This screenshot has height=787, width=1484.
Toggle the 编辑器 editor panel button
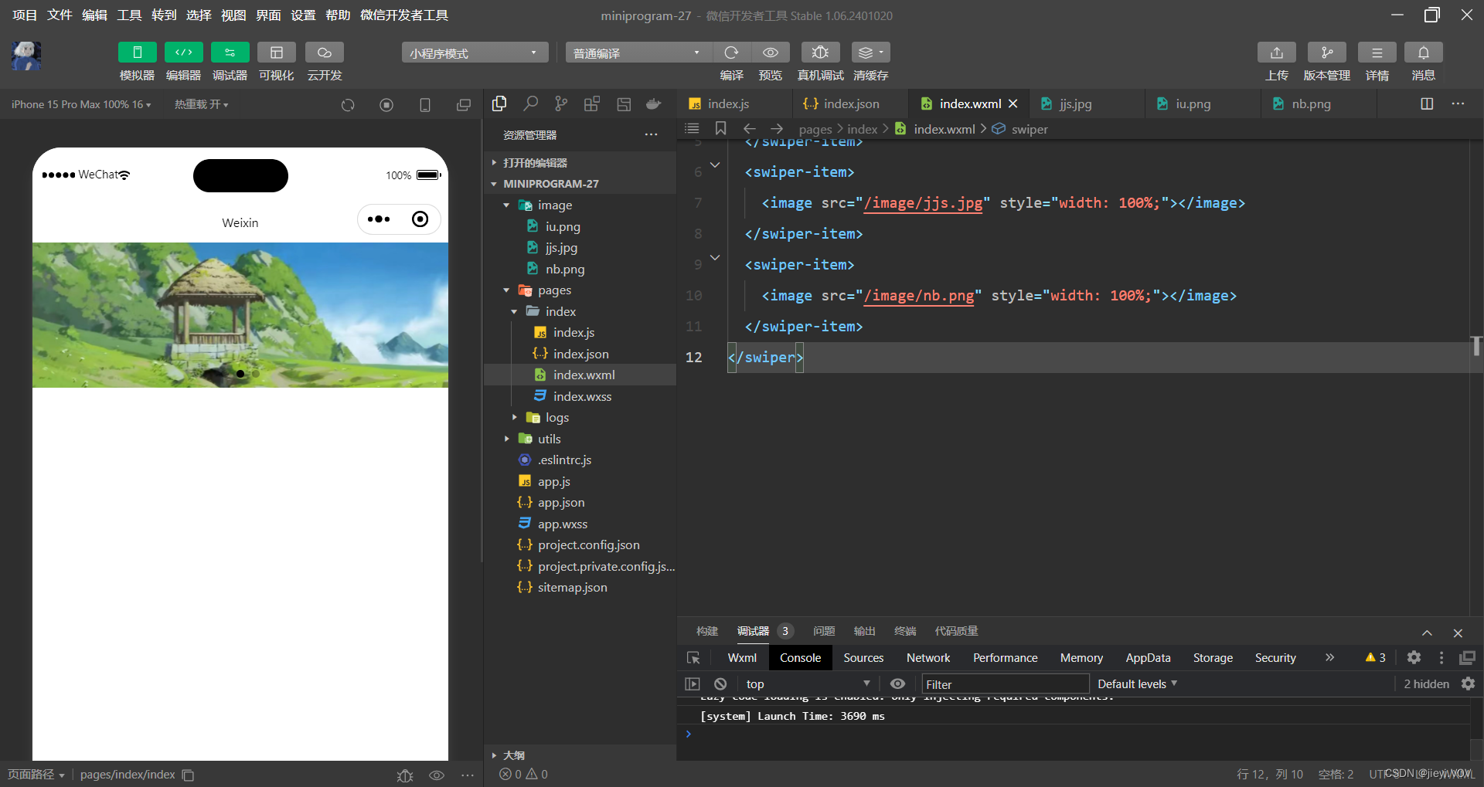pos(183,53)
